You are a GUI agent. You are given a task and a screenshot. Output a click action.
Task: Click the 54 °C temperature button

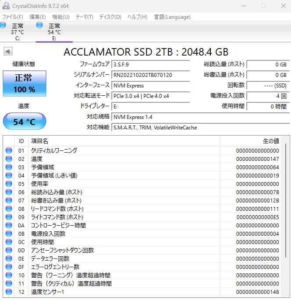click(25, 122)
